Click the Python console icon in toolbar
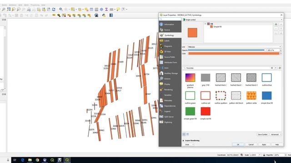The image size is (291, 163). (x=104, y=15)
